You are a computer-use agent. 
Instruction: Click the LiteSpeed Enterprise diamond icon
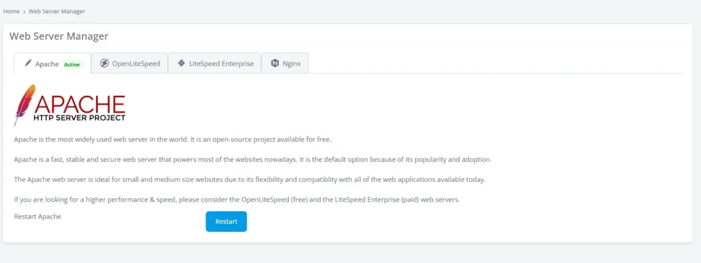point(181,63)
